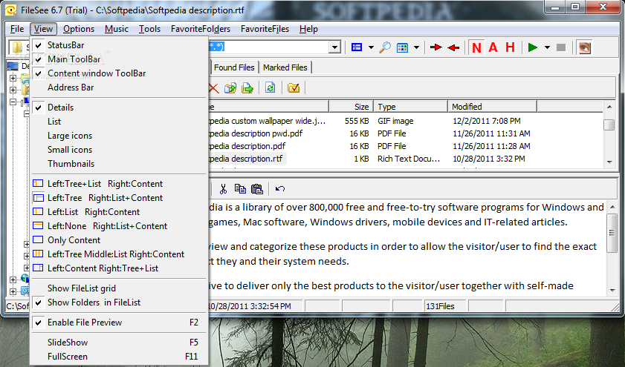Click the gray stop square icon
The image size is (625, 367).
point(561,47)
